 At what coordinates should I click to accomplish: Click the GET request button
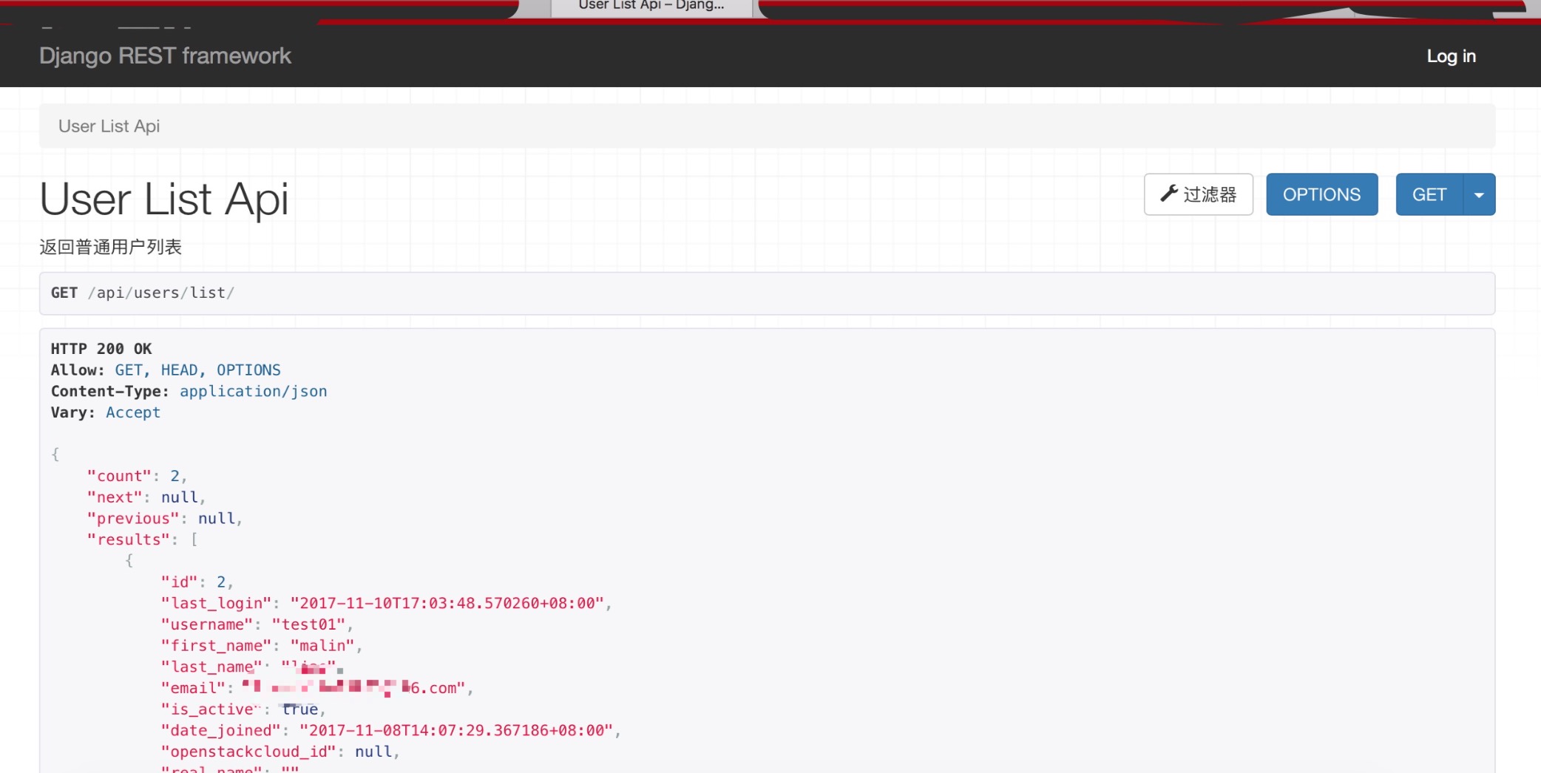click(1429, 194)
